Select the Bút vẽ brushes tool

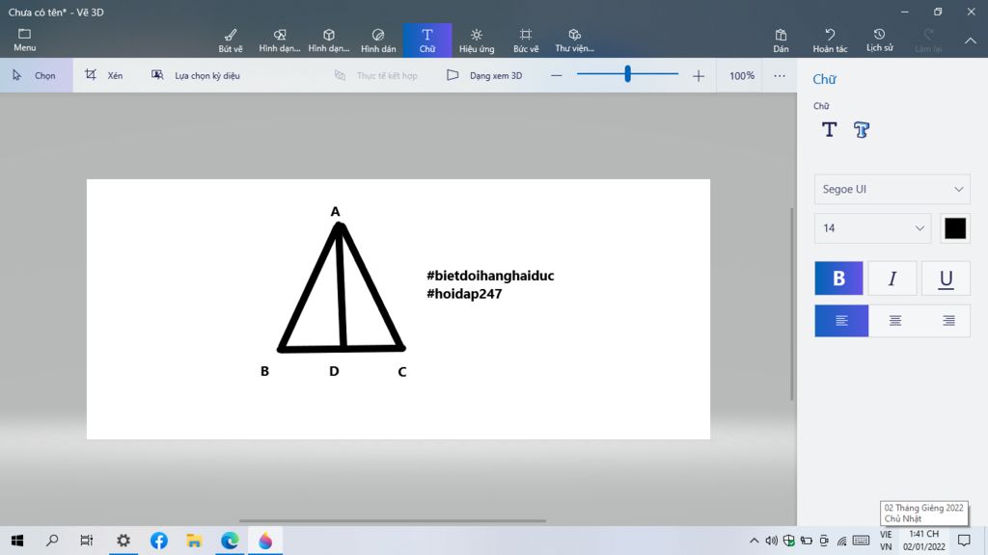(231, 40)
